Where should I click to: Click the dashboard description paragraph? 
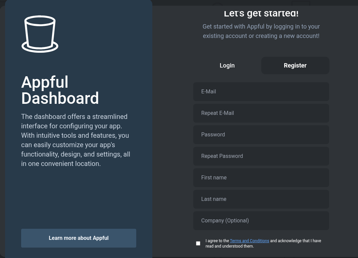coord(76,140)
